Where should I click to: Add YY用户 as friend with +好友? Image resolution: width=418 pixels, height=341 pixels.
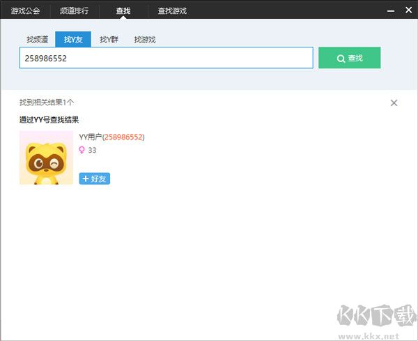94,179
